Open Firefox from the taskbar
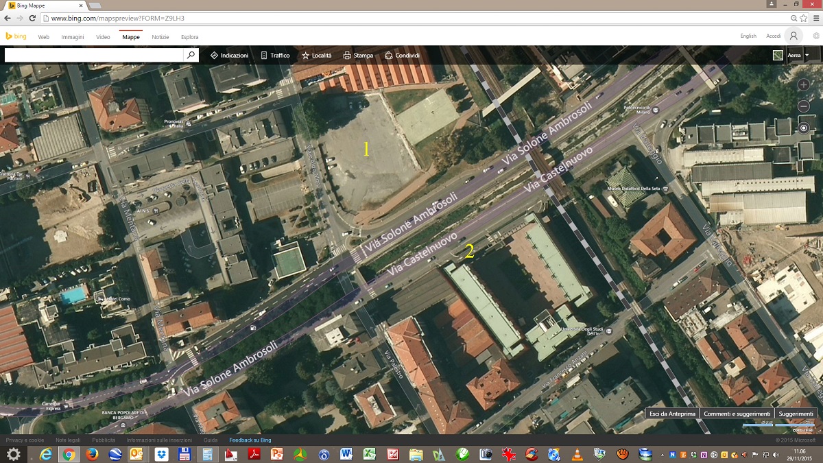This screenshot has height=463, width=823. point(92,454)
